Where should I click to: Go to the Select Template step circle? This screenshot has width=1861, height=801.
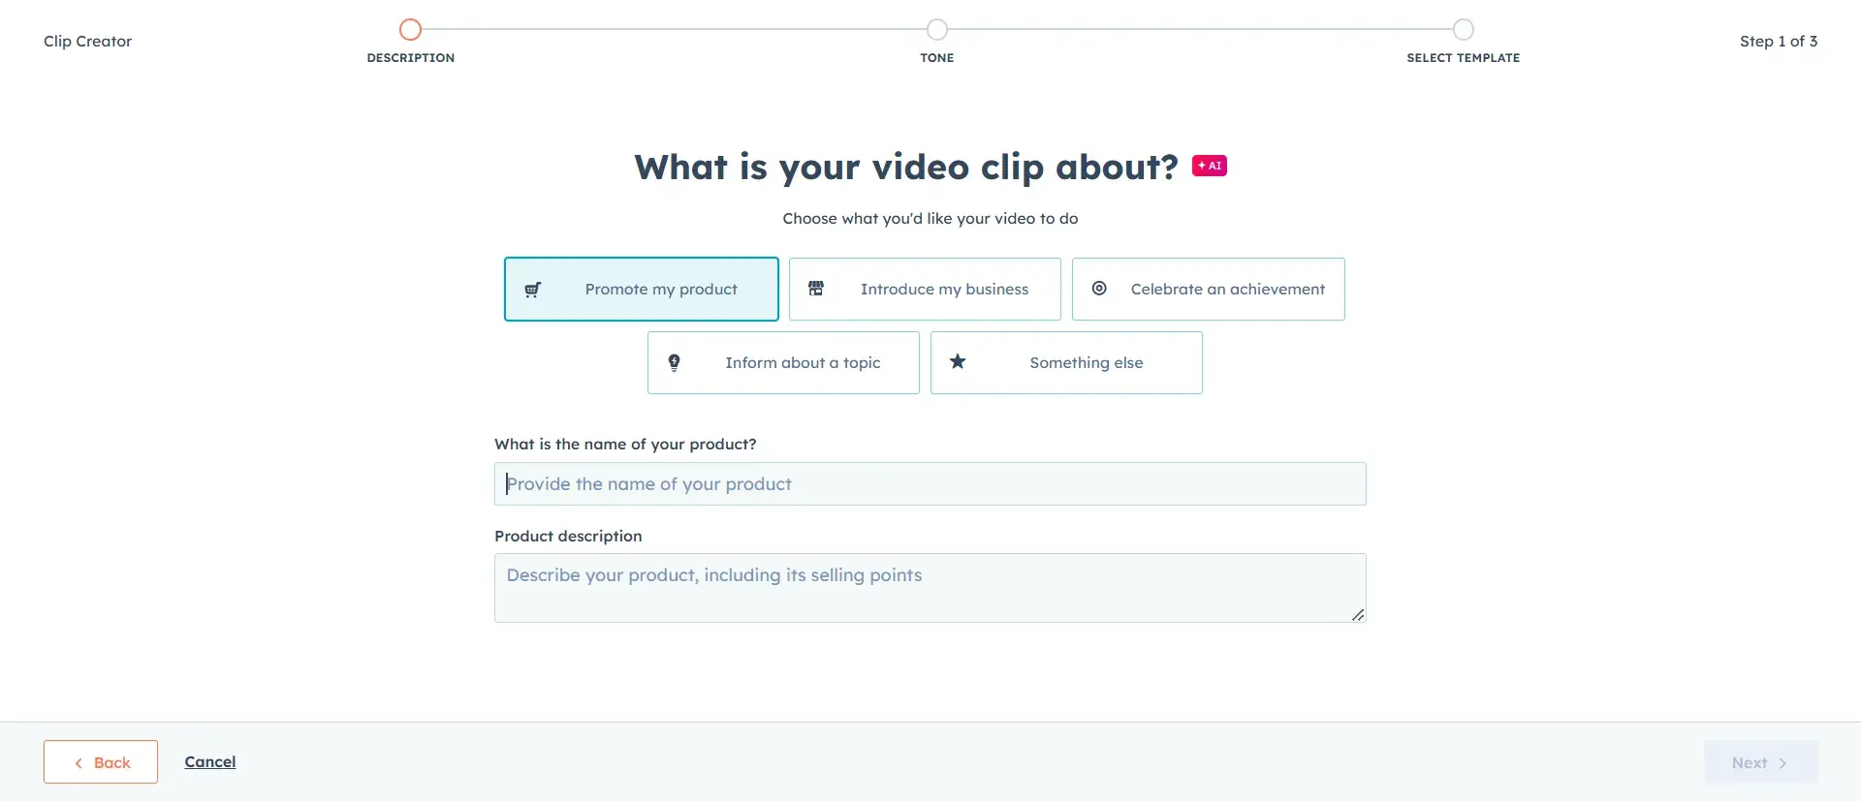coord(1464,29)
